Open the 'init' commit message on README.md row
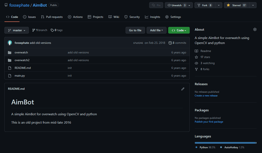 click(x=70, y=68)
